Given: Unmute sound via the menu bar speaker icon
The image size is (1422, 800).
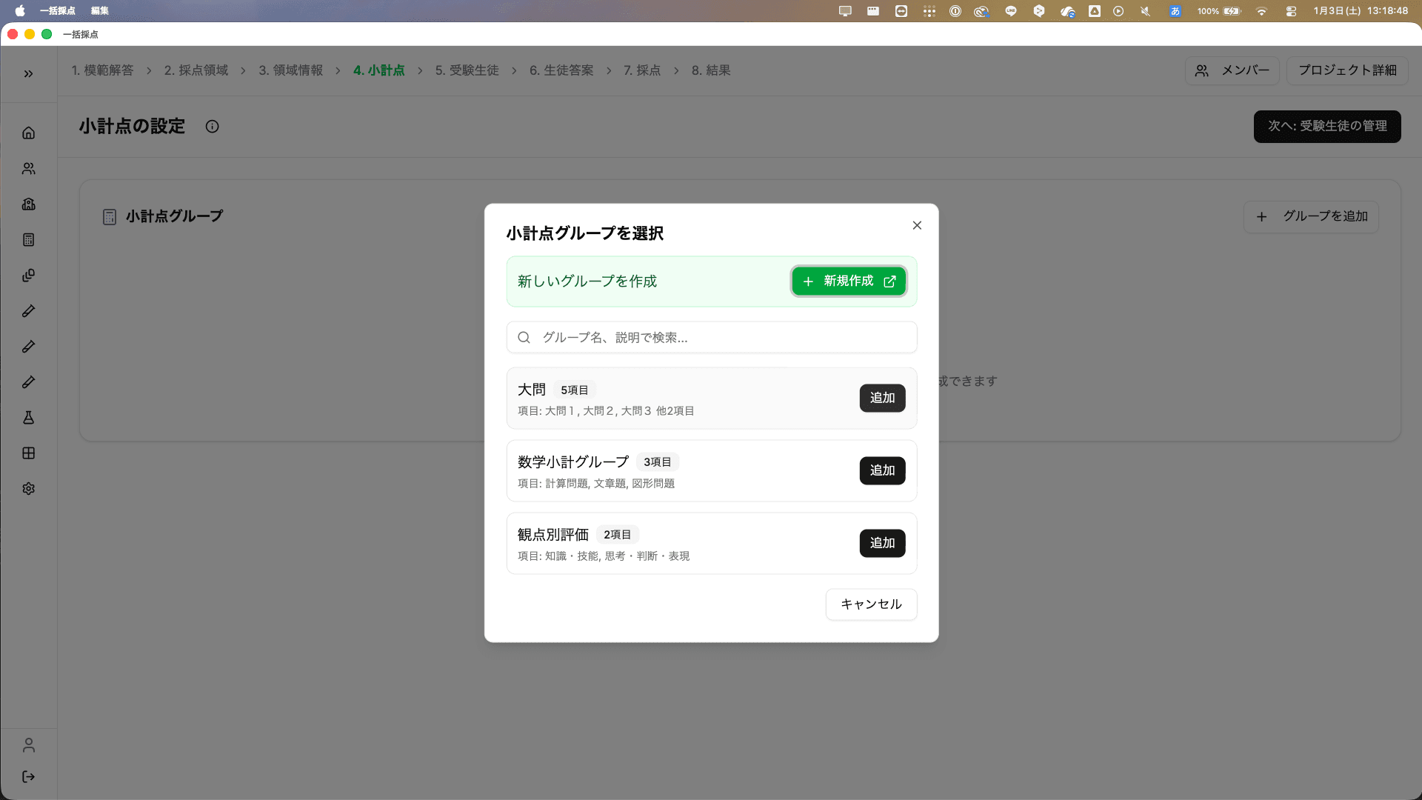Looking at the screenshot, I should click(x=1145, y=11).
